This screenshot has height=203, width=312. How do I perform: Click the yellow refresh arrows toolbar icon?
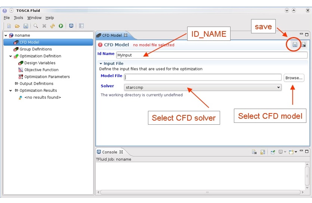click(53, 26)
